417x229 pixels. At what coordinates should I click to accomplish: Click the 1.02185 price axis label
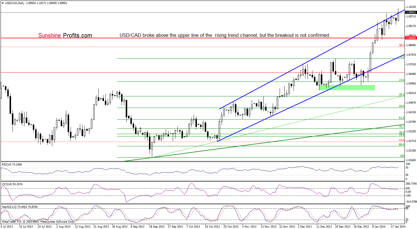[411, 151]
